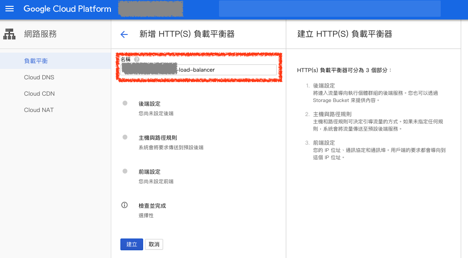This screenshot has width=468, height=258.
Task: Open the 後端設定 section
Action: (x=149, y=104)
